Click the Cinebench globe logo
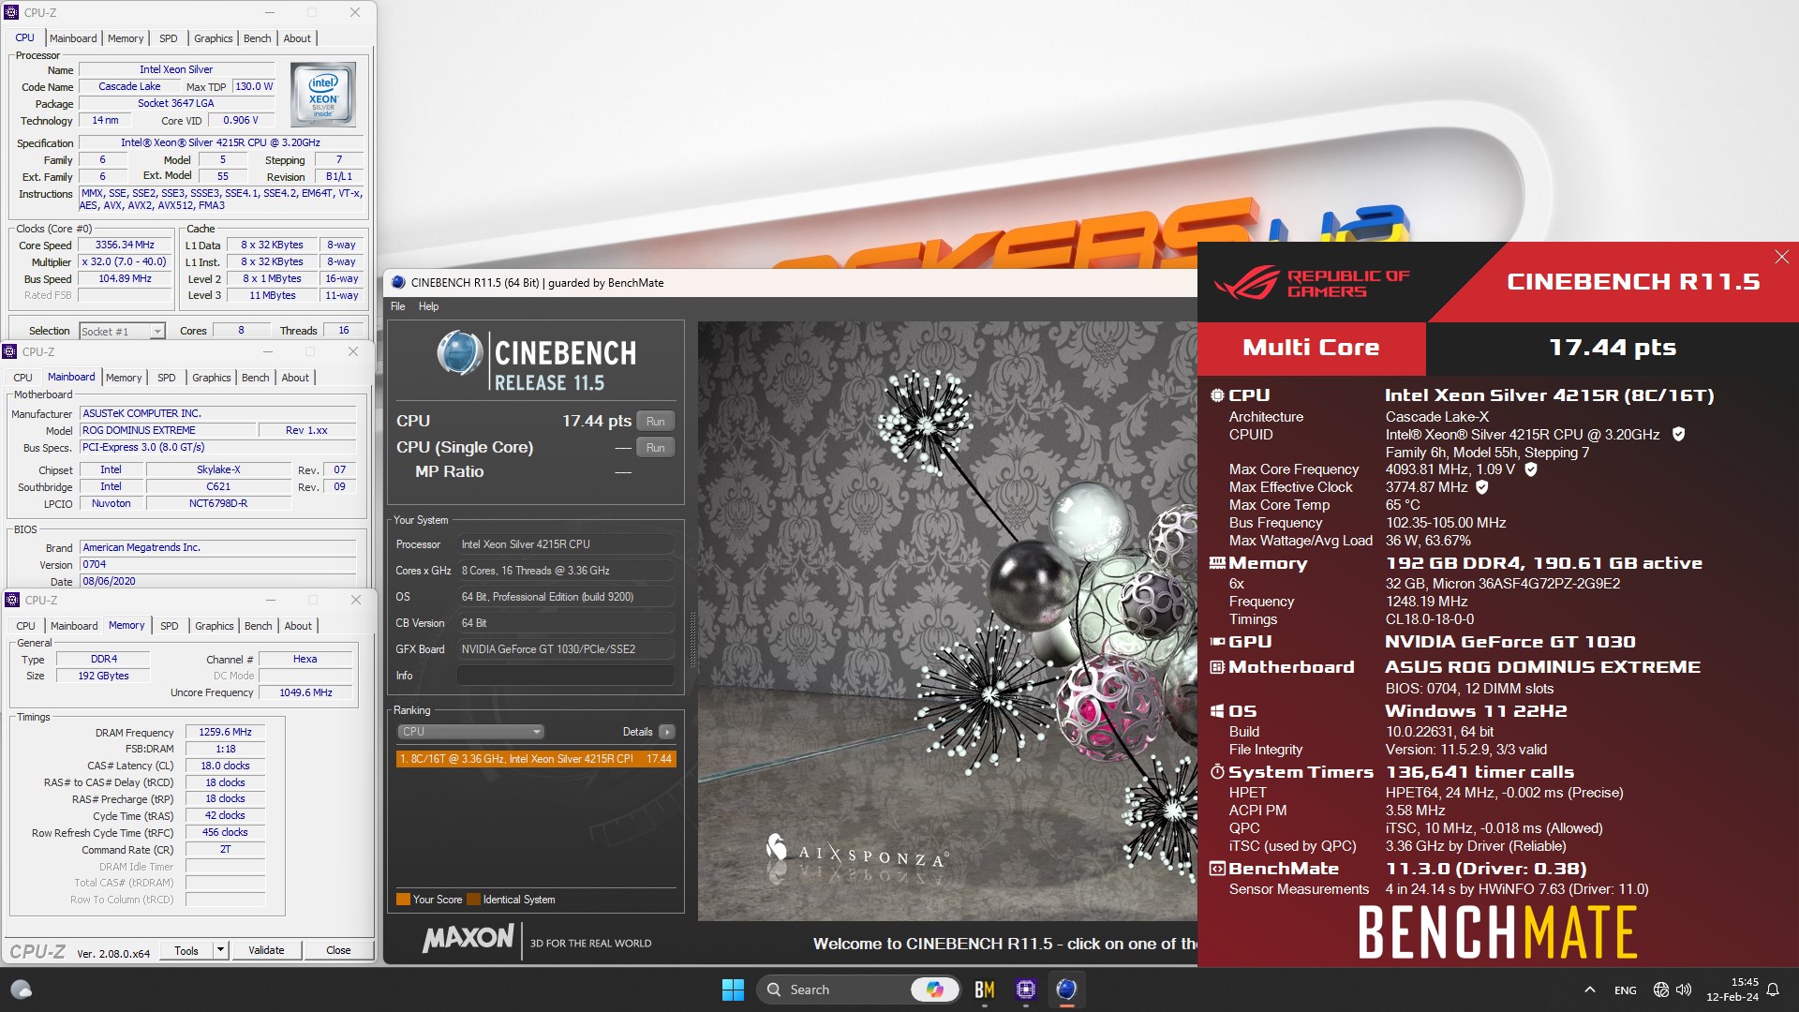 pyautogui.click(x=460, y=353)
